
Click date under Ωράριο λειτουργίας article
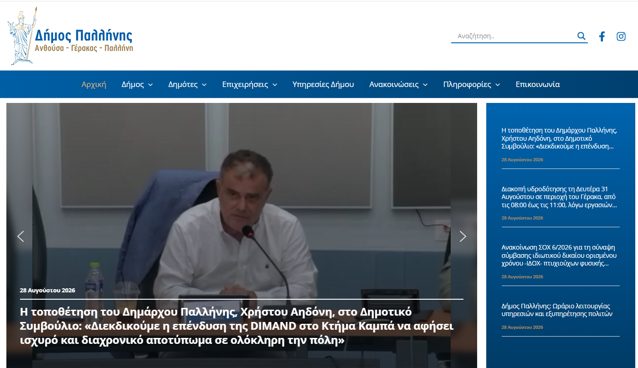point(522,327)
